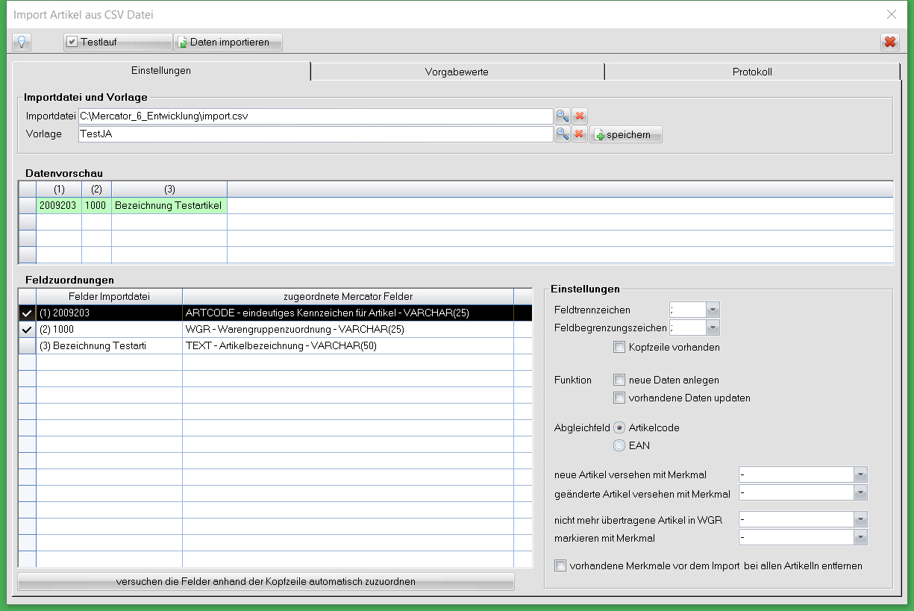Click Felder Importdatei column header
The height and width of the screenshot is (611, 914).
pos(109,297)
